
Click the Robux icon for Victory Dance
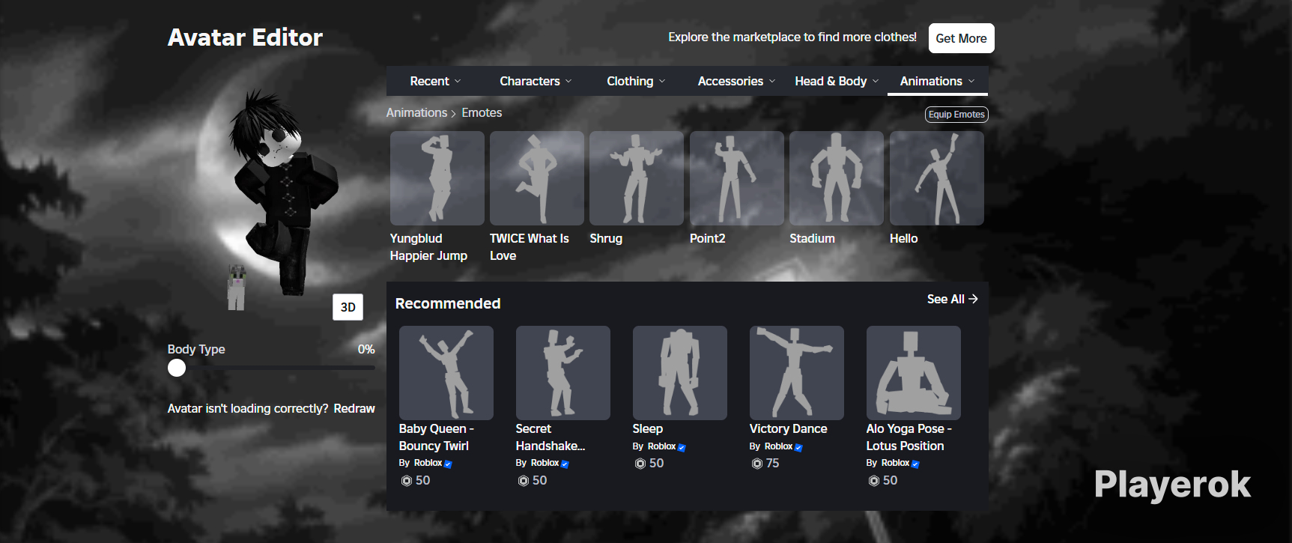757,464
